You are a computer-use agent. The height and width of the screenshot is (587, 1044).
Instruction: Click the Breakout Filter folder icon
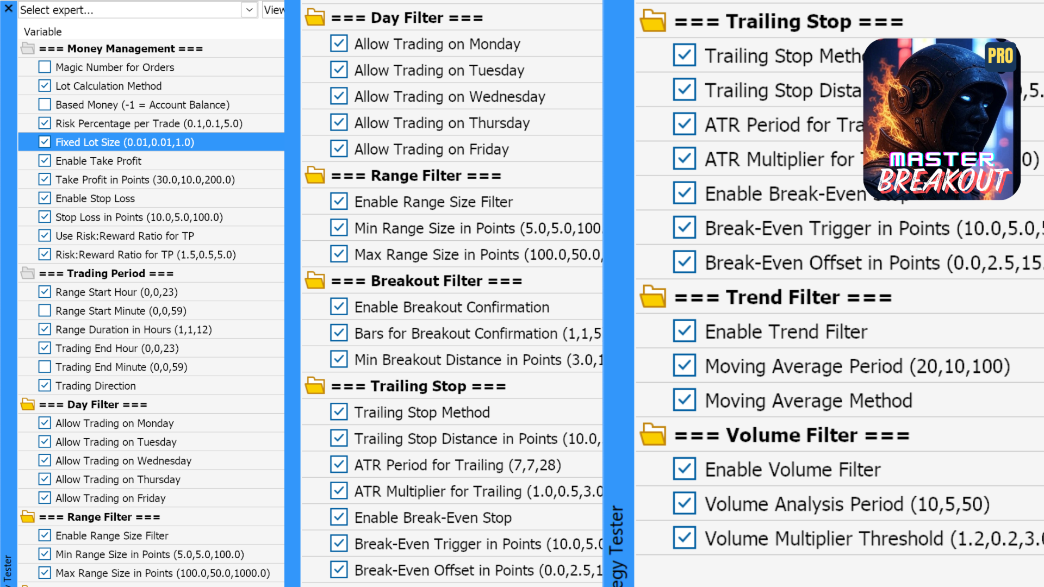tap(315, 281)
